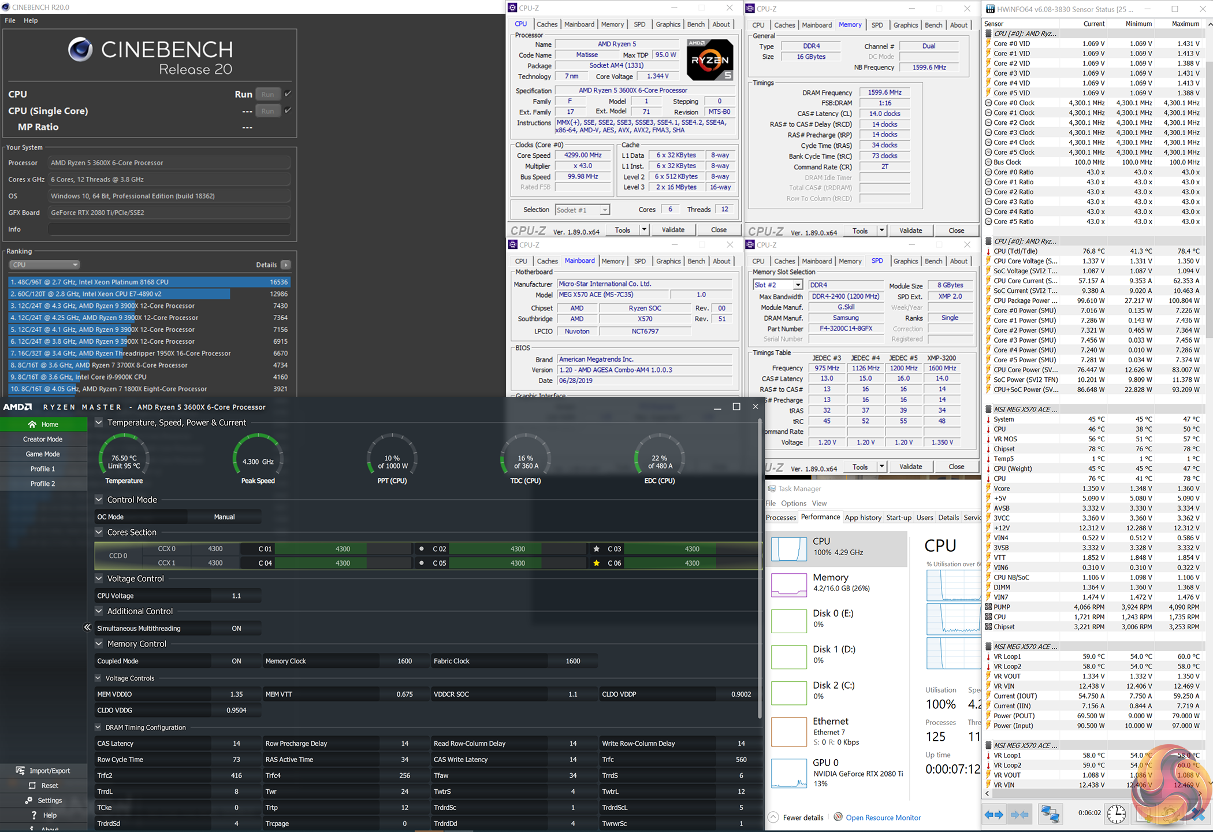This screenshot has width=1213, height=832.
Task: Open Resource Monitor icon in Task Manager
Action: (x=838, y=817)
